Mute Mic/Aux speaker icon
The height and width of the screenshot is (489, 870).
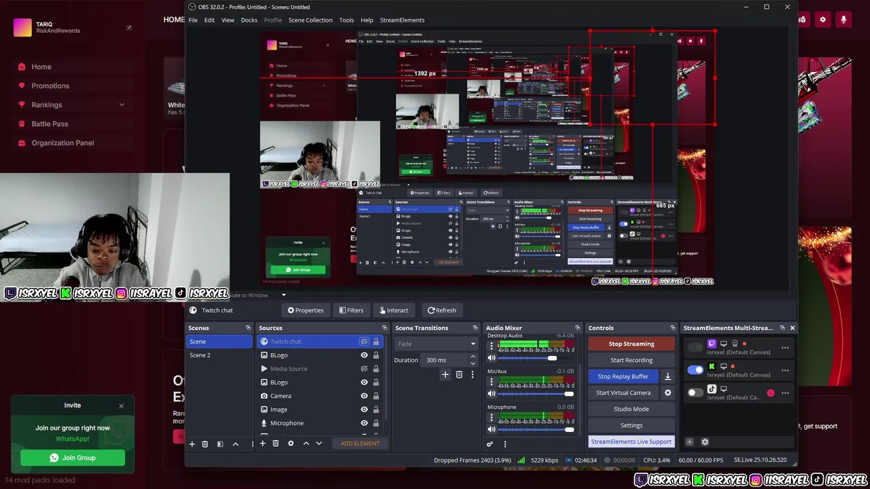[491, 394]
